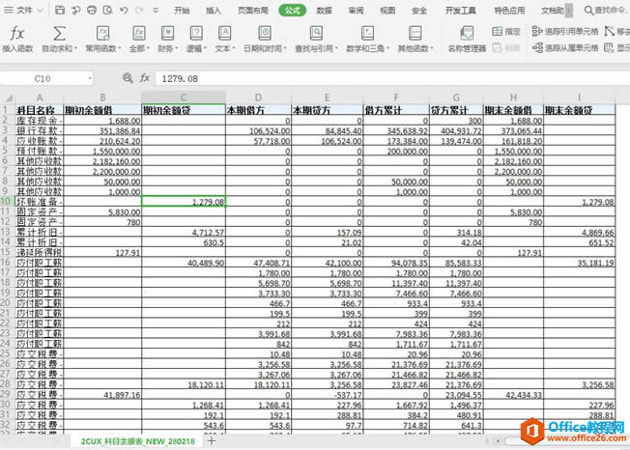
Task: Select header cell 本期借方
Action: click(x=258, y=110)
